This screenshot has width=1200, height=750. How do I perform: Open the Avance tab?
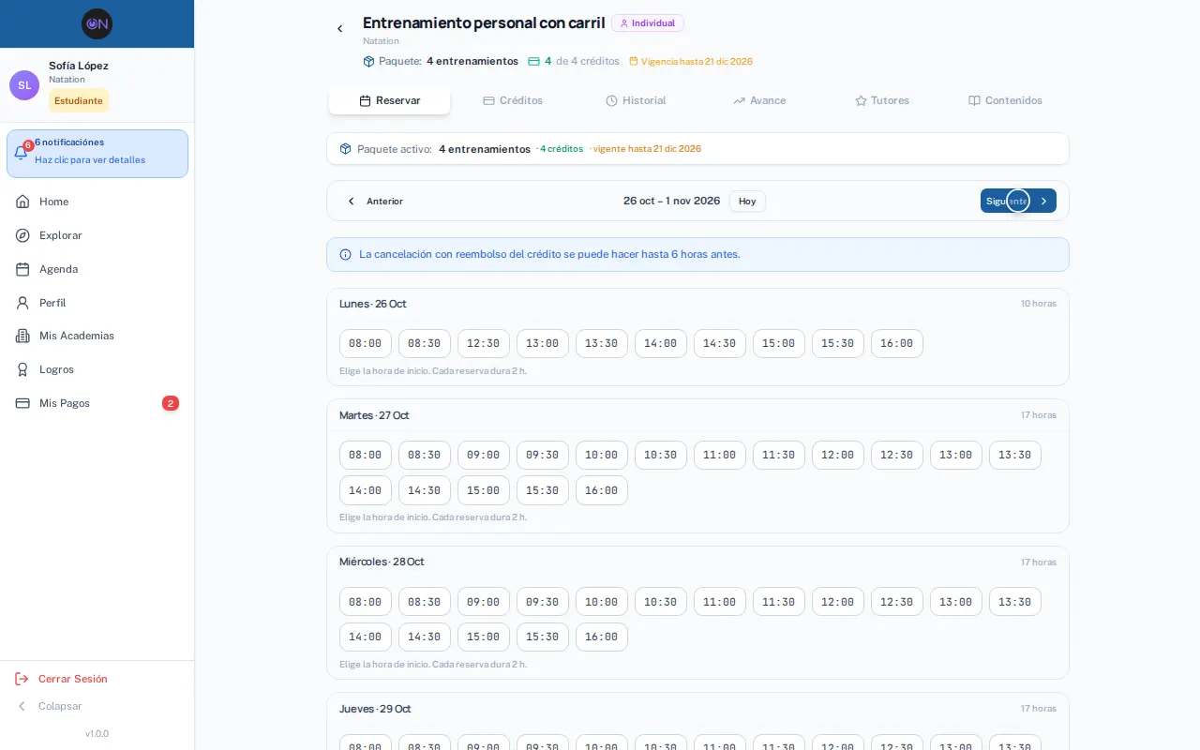tap(759, 100)
